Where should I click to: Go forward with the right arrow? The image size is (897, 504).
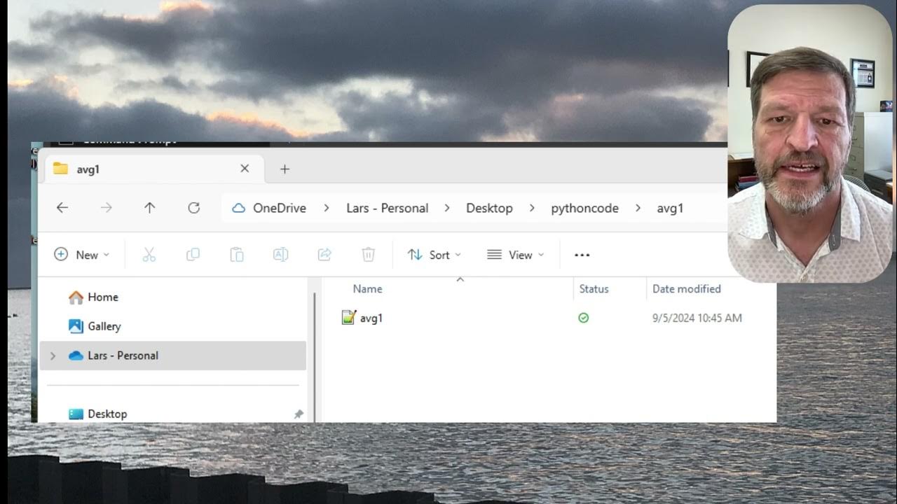point(106,208)
